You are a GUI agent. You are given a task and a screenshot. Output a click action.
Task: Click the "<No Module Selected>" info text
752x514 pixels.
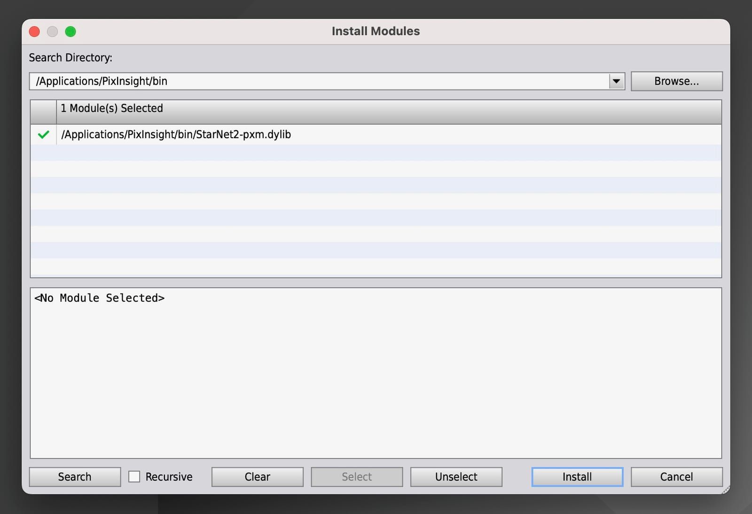pos(99,298)
